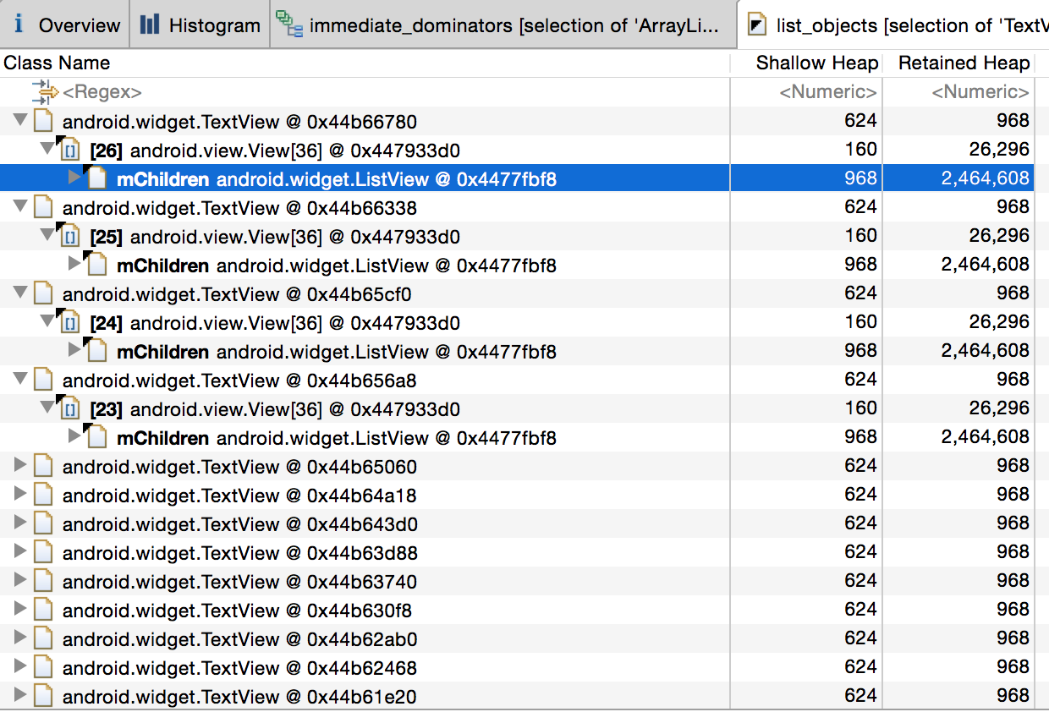Click the filter row funnel icon
This screenshot has width=1049, height=712.
click(x=42, y=92)
